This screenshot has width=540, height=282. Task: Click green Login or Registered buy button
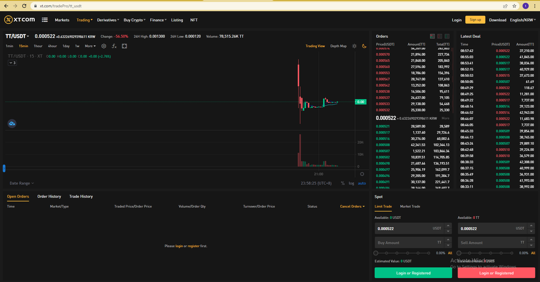(x=413, y=273)
